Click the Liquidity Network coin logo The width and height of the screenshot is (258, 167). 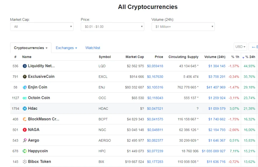click(25, 66)
